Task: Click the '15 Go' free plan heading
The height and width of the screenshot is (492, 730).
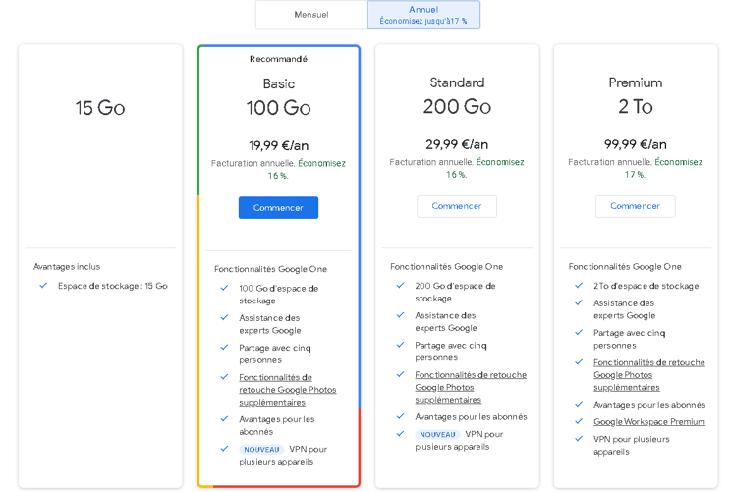Action: pos(100,108)
